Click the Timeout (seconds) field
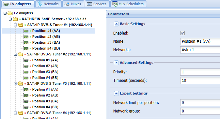 pos(200,81)
